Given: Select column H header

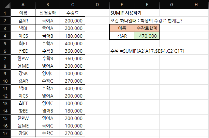Looking at the screenshot, I should [196, 4].
